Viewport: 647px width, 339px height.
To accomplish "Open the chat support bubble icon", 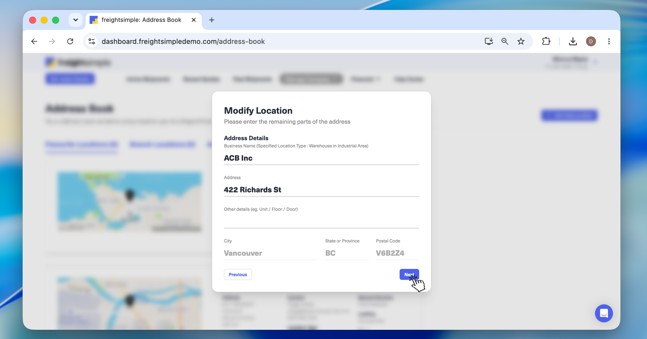I will pyautogui.click(x=604, y=313).
